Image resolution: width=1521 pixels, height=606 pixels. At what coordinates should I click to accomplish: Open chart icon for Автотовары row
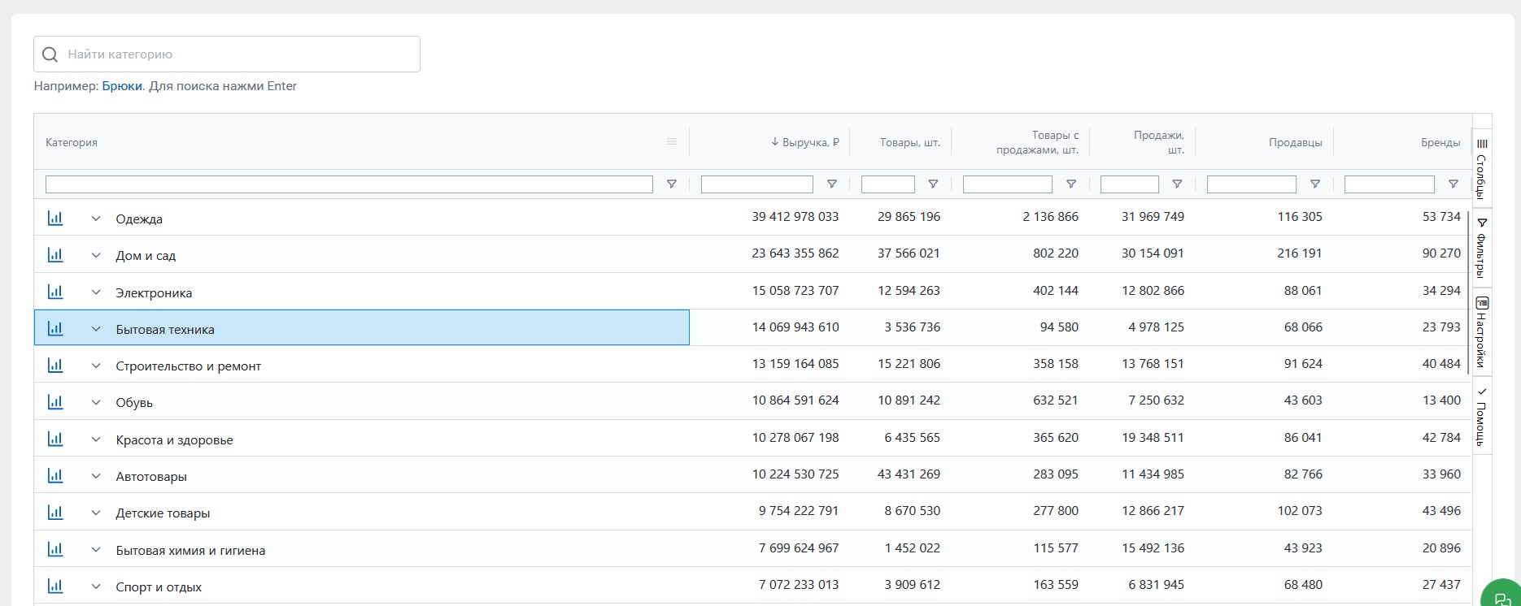55,476
